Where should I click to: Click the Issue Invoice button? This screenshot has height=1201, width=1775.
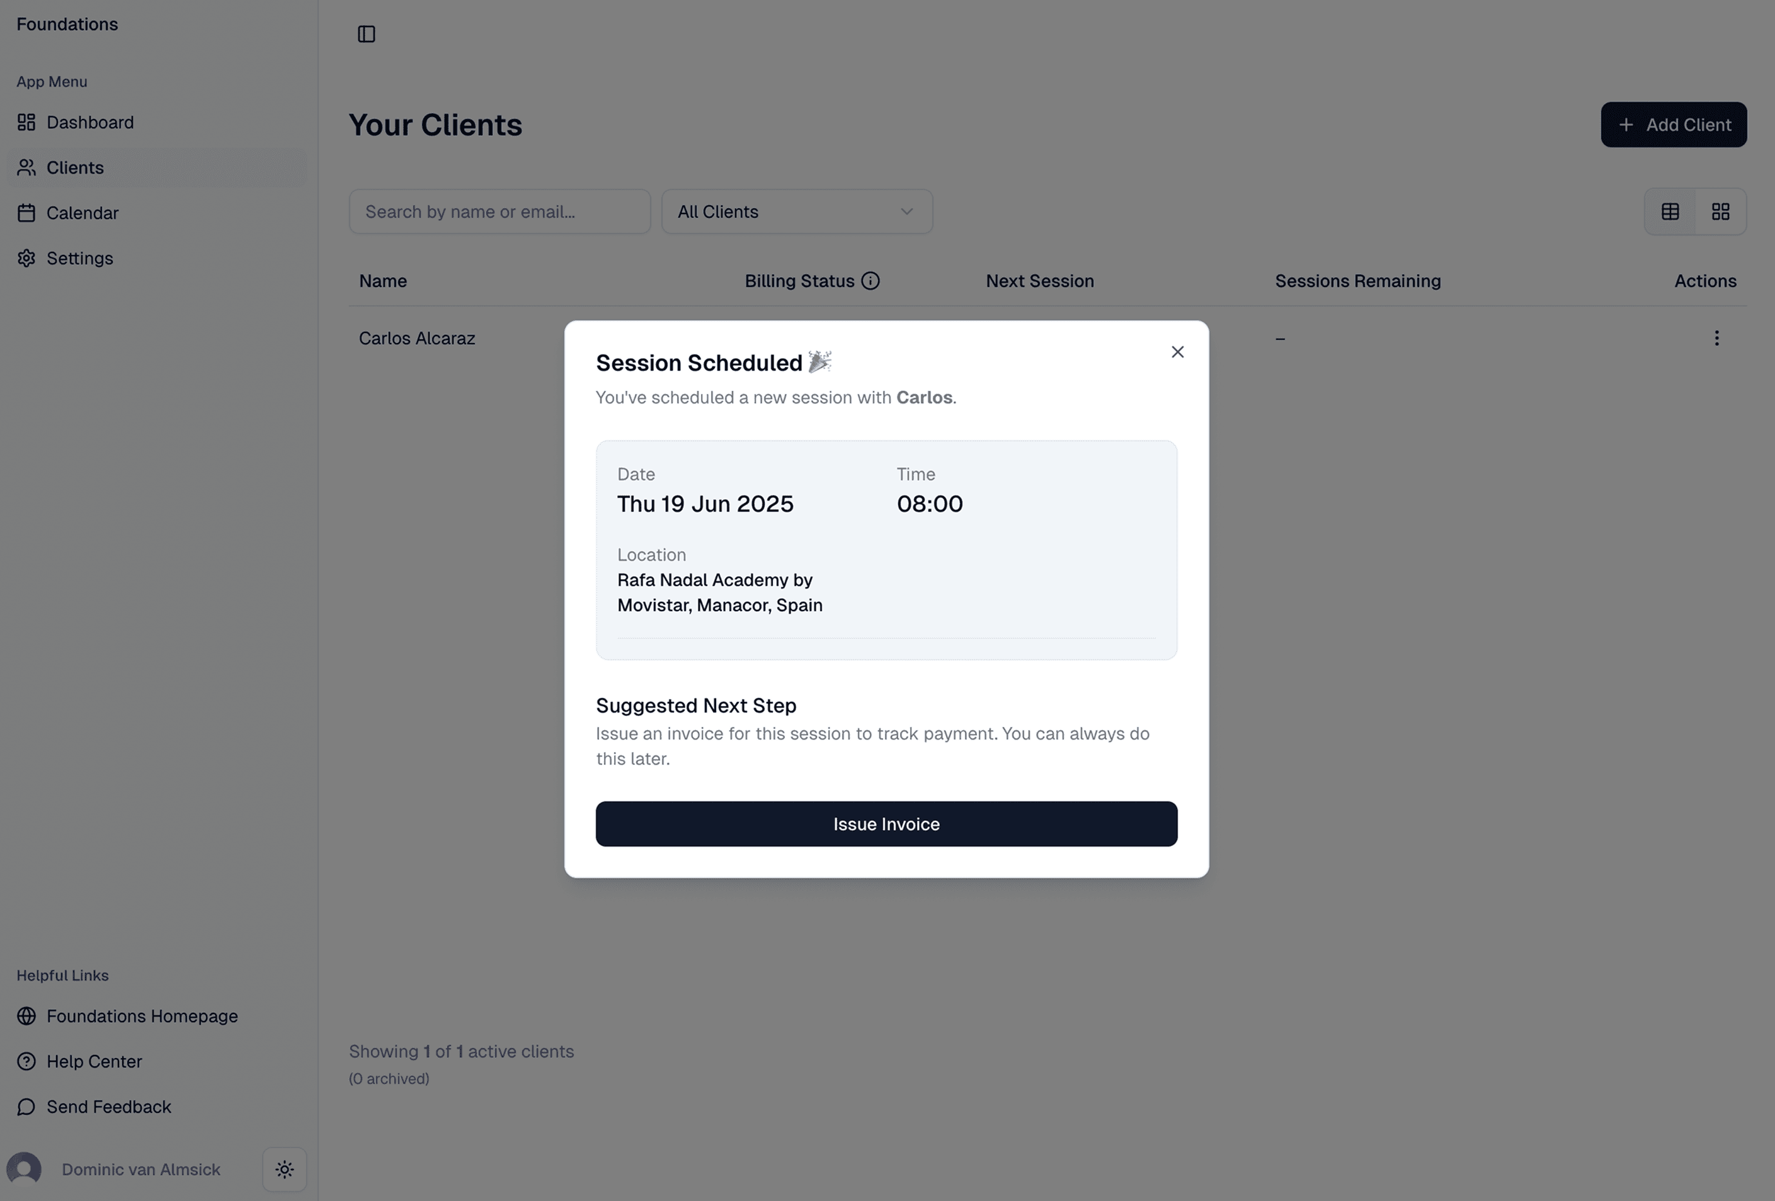tap(886, 824)
